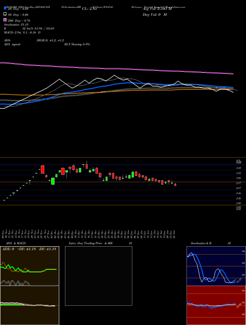This screenshot has height=325, width=246.
Task: Click the 'Stochastics & R' panel title
Action: [x=201, y=243]
